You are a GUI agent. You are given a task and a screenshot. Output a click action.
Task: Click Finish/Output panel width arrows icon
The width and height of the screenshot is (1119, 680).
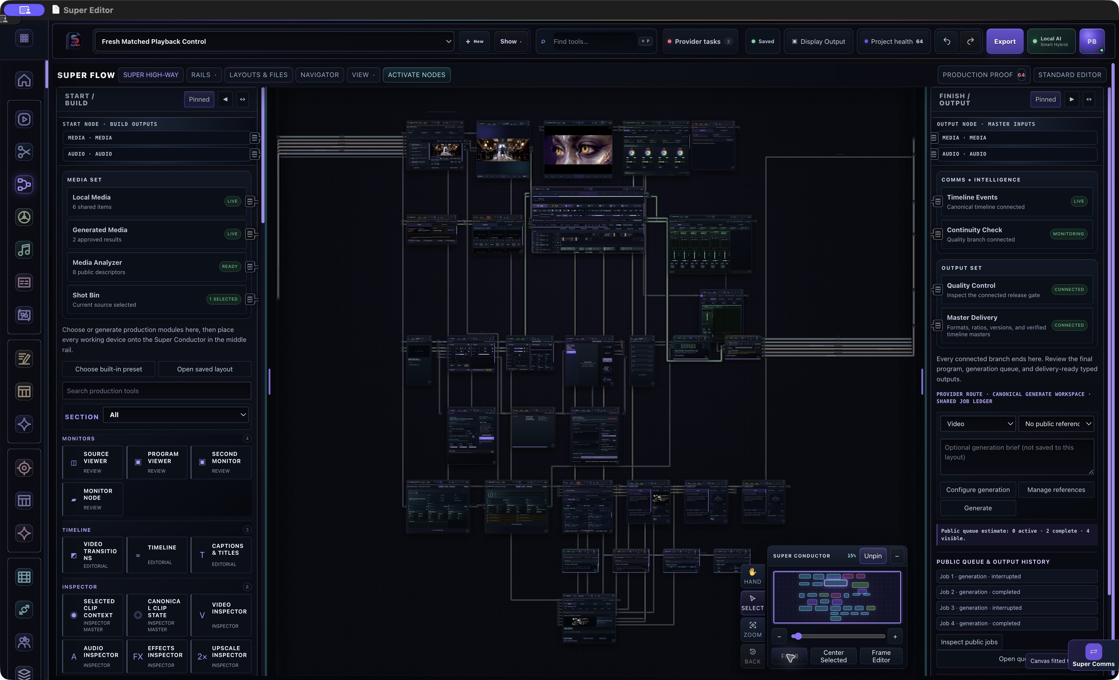tap(1089, 99)
